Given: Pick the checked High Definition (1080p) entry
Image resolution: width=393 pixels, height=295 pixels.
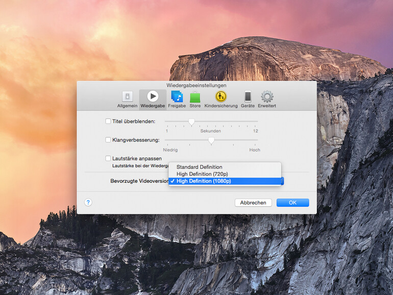Looking at the screenshot, I should (x=204, y=181).
